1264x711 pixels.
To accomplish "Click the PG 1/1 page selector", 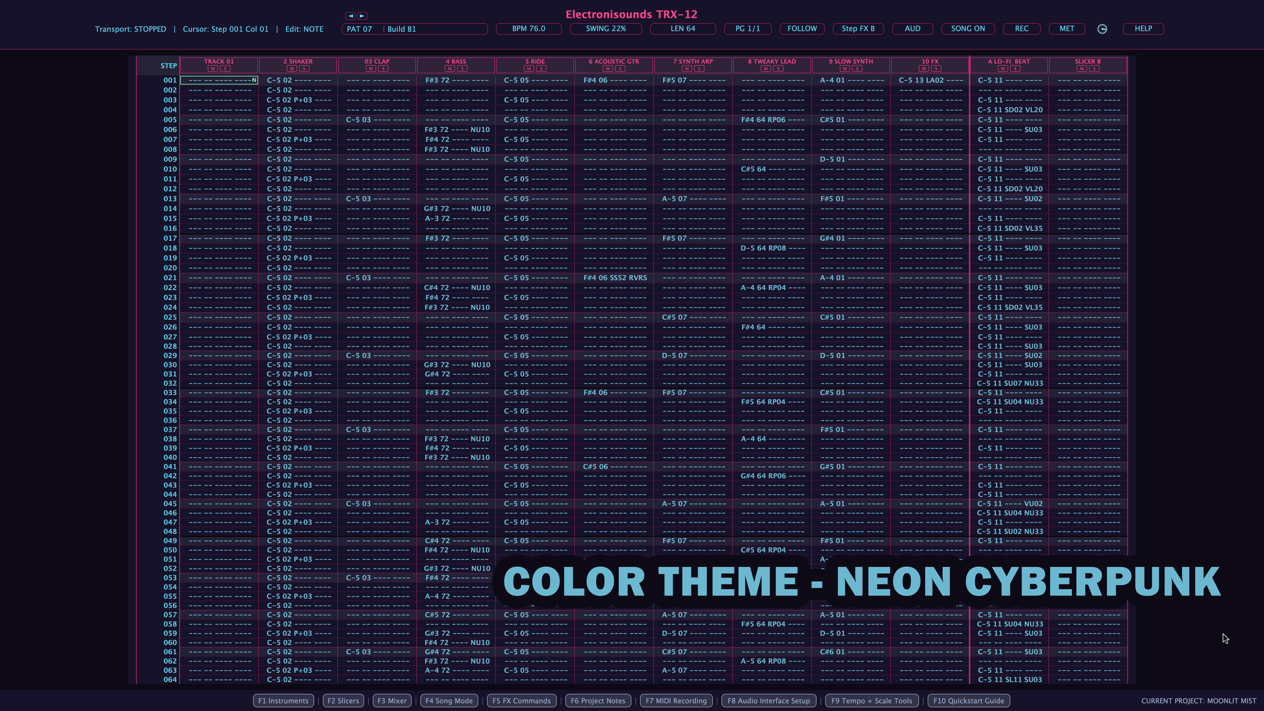I will pyautogui.click(x=747, y=29).
